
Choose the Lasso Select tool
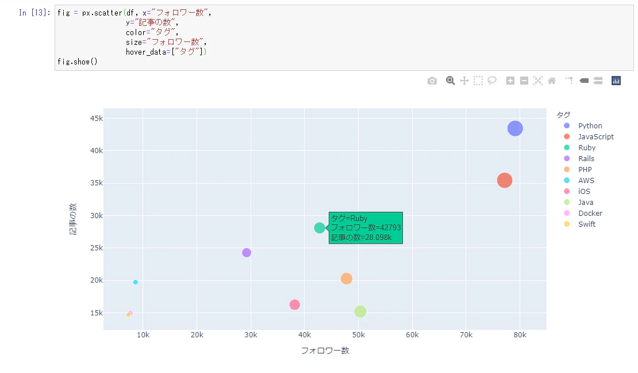pyautogui.click(x=492, y=81)
